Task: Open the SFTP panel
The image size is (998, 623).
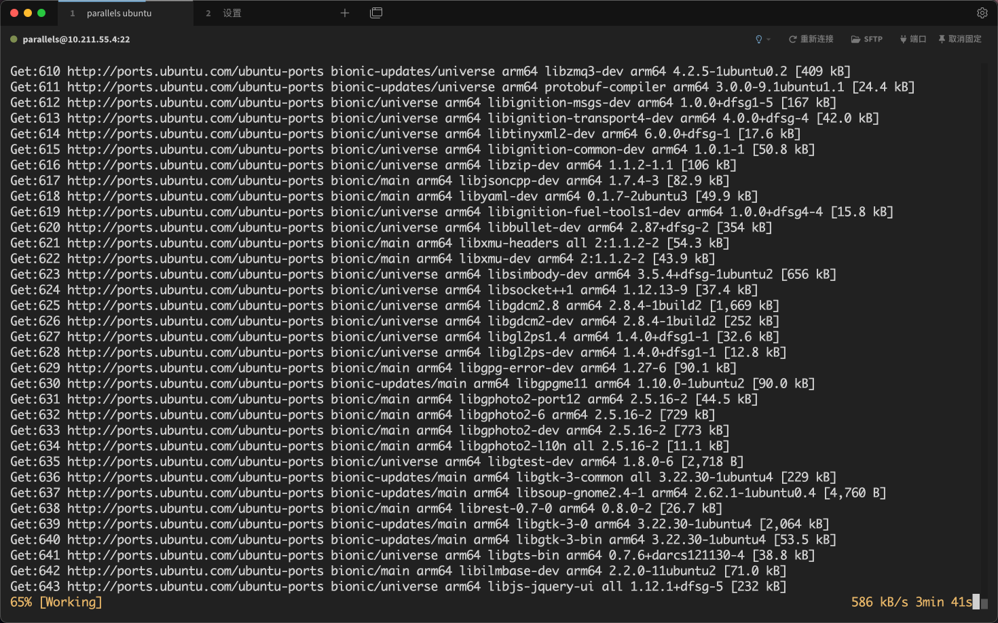Action: [x=867, y=39]
